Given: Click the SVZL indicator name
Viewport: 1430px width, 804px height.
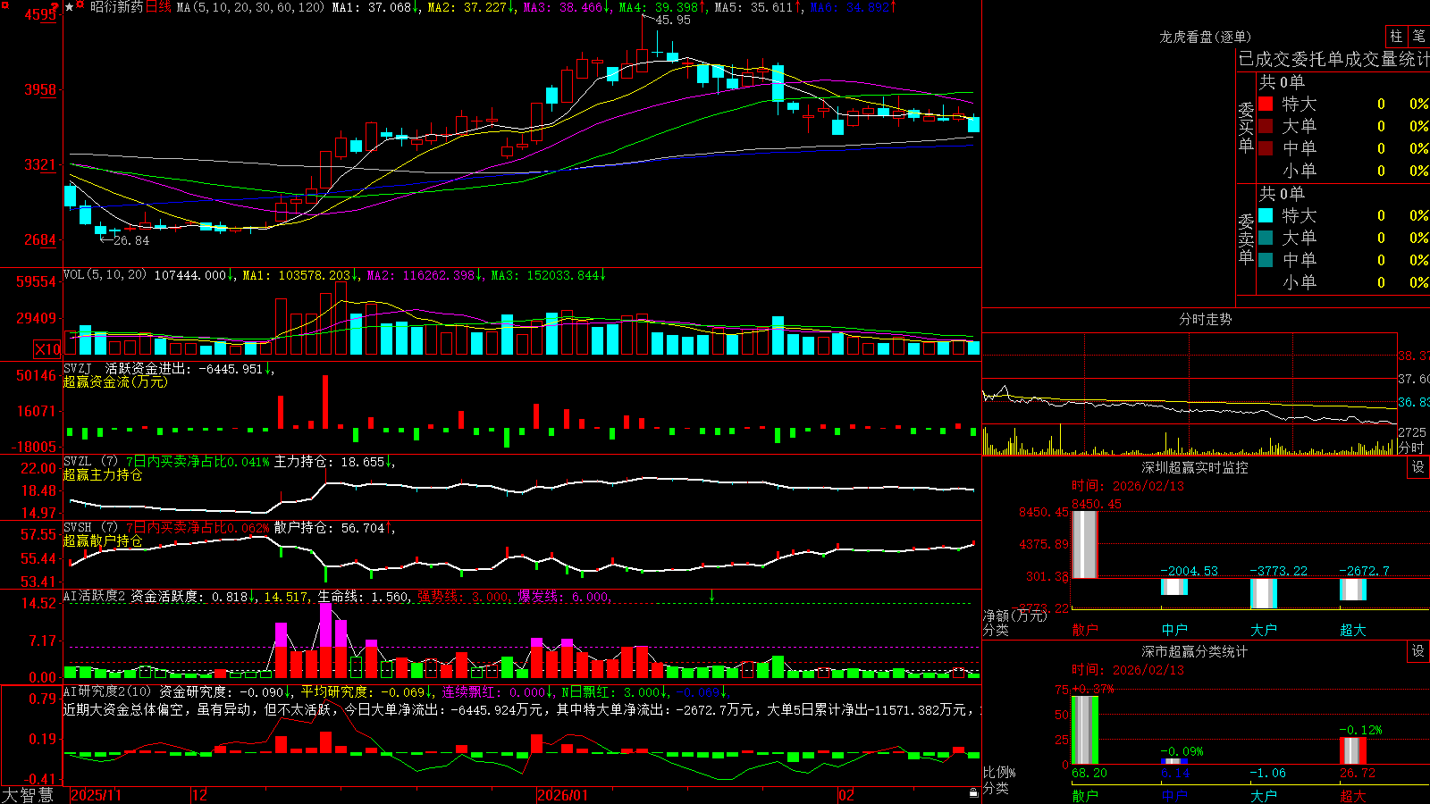Looking at the screenshot, I should (78, 461).
